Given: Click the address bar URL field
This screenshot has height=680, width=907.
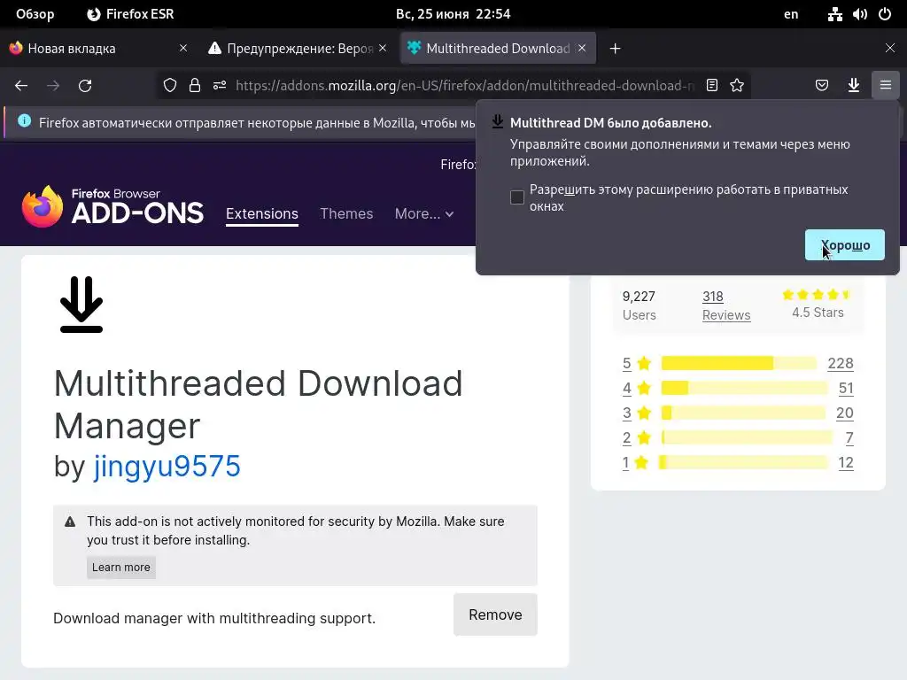Looking at the screenshot, I should (464, 86).
